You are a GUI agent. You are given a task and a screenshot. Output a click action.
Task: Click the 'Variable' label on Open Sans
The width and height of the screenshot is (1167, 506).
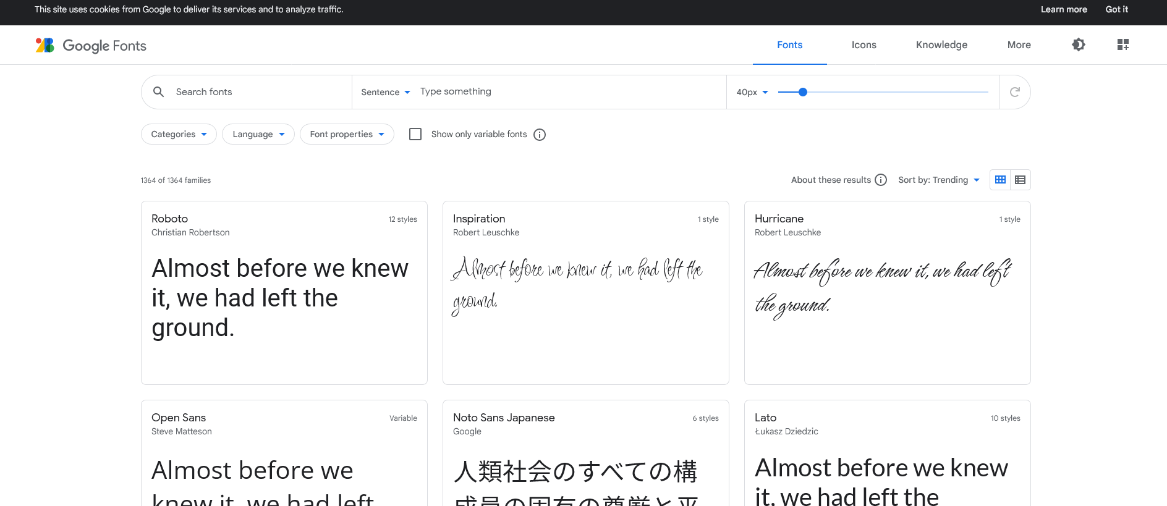(403, 418)
